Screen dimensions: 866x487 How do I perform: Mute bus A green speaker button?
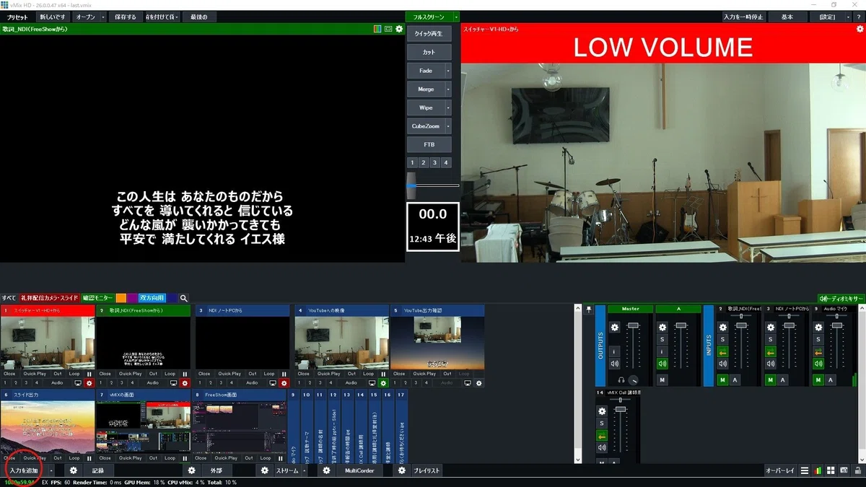point(662,364)
